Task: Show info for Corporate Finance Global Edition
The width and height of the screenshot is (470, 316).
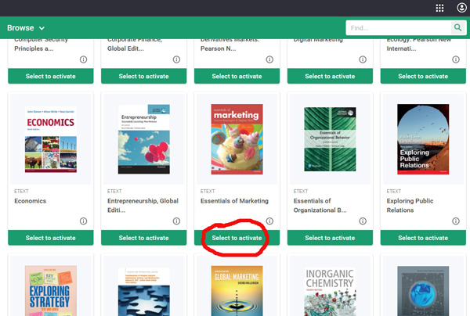Action: (176, 59)
